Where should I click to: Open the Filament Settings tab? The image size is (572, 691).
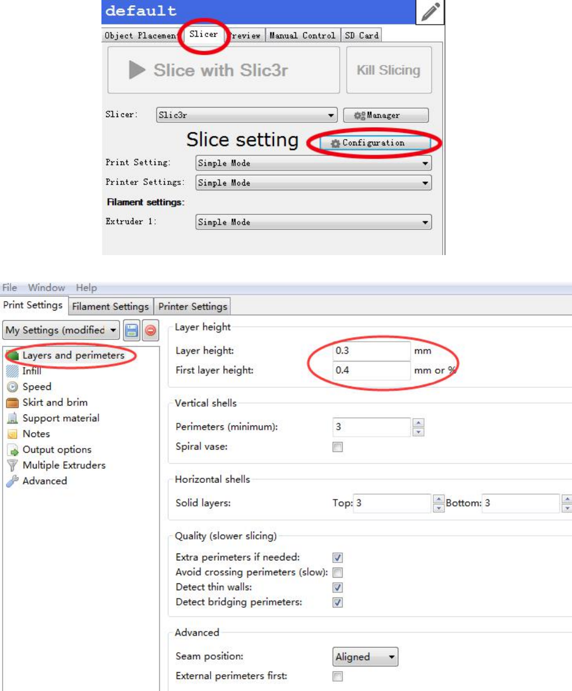pyautogui.click(x=110, y=306)
